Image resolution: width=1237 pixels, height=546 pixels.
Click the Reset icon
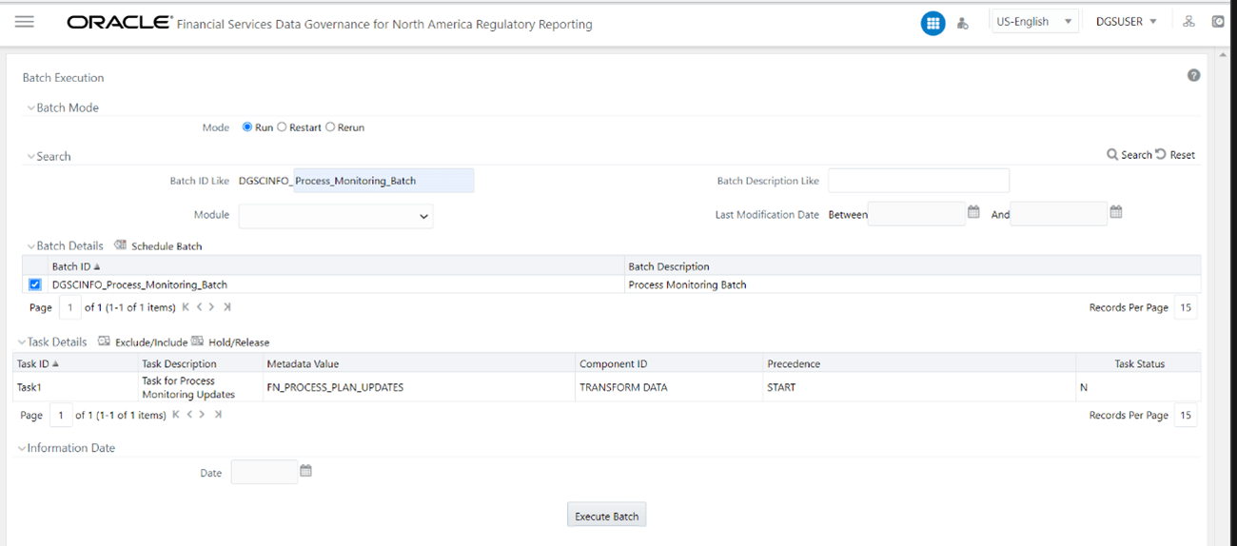pos(1161,154)
